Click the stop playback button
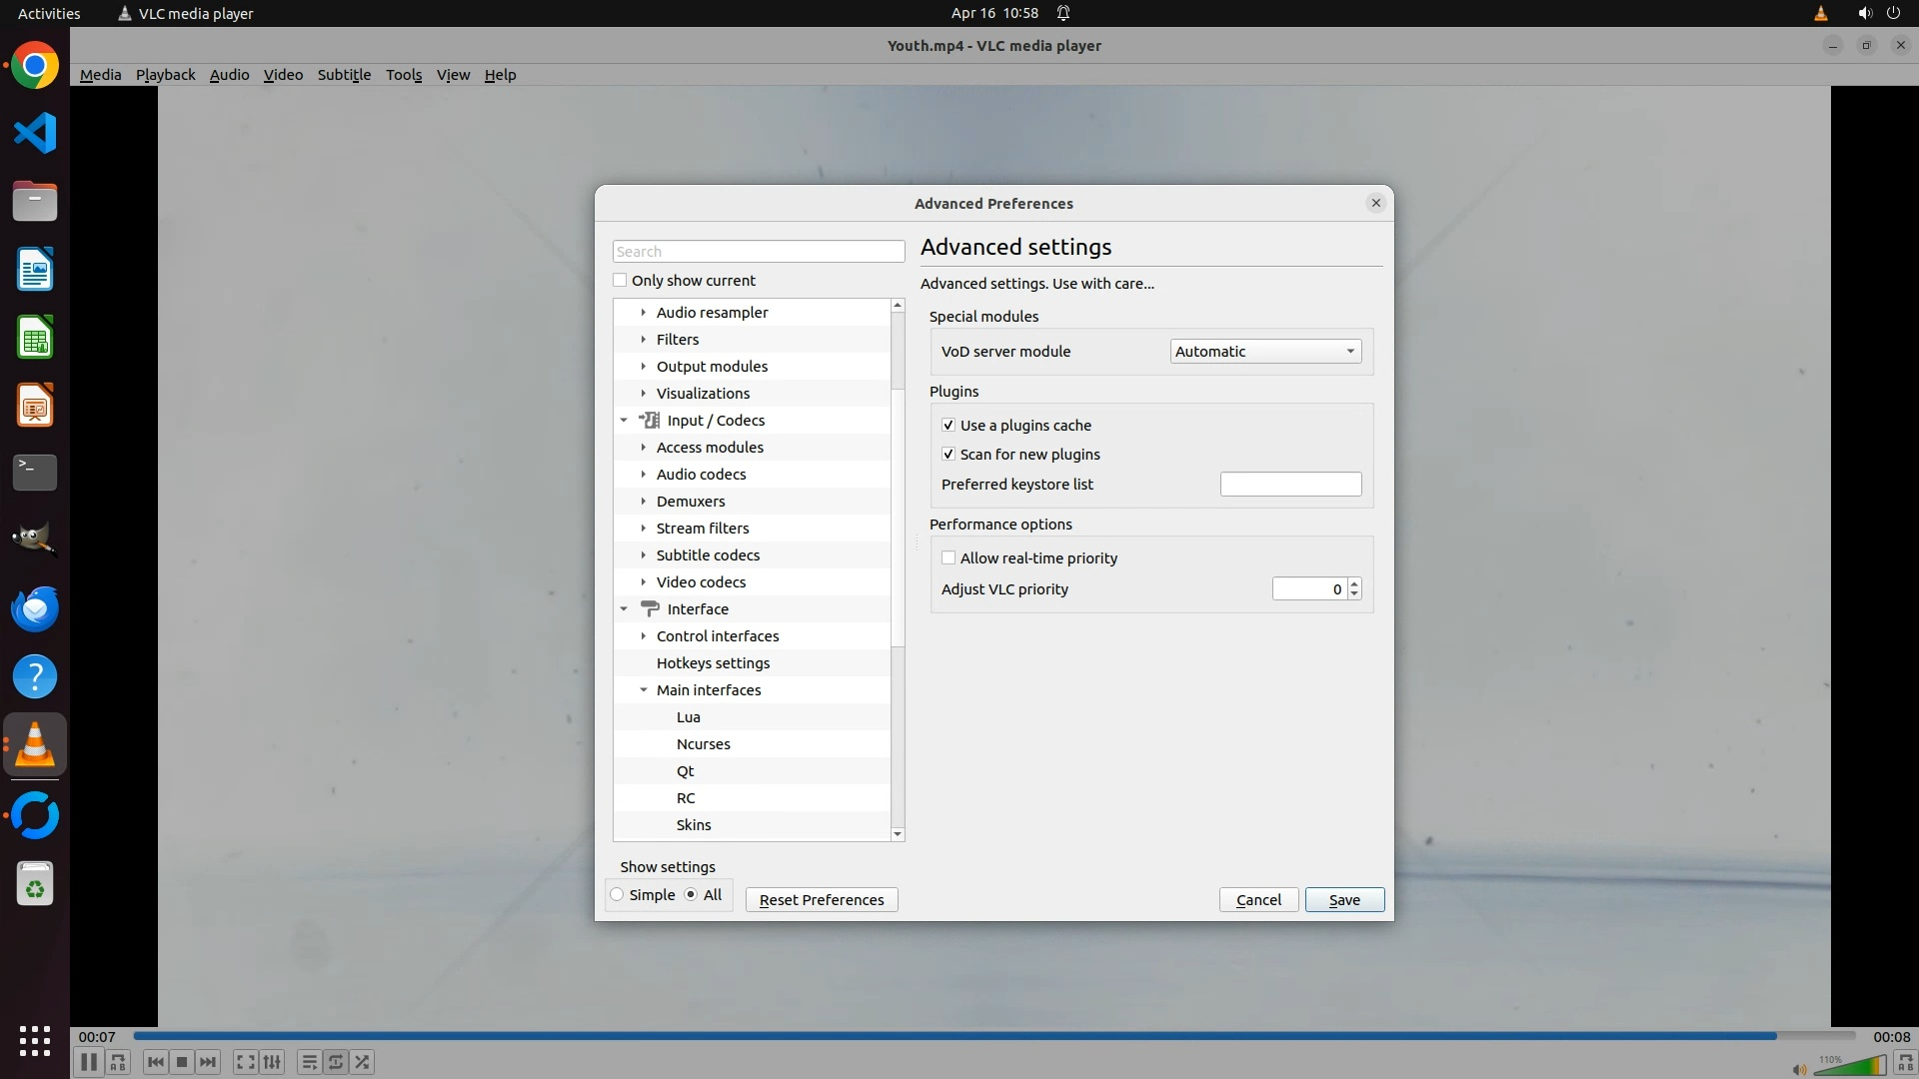The height and width of the screenshot is (1079, 1919). coord(181,1062)
